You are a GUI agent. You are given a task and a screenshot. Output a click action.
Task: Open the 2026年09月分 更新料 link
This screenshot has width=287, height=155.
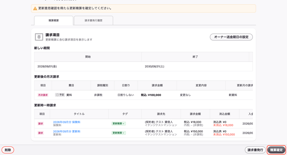click(67, 131)
